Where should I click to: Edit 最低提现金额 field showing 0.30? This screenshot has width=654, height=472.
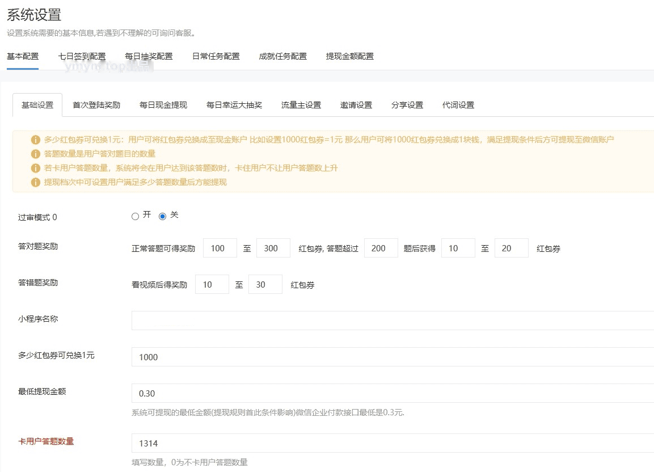(x=393, y=393)
